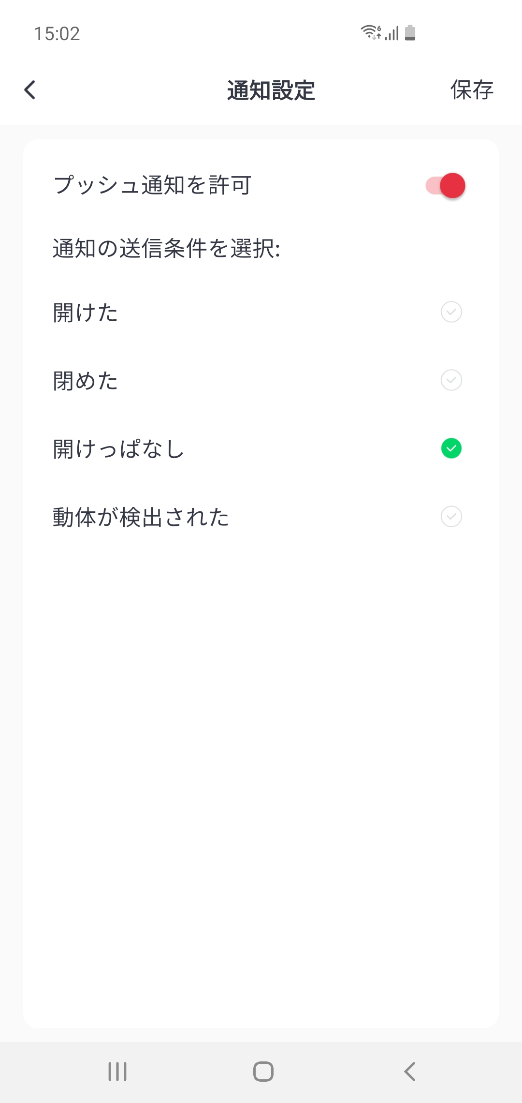Screen dimensions: 522x1103
Task: Open recent apps from navigation bar
Action: click(117, 1072)
